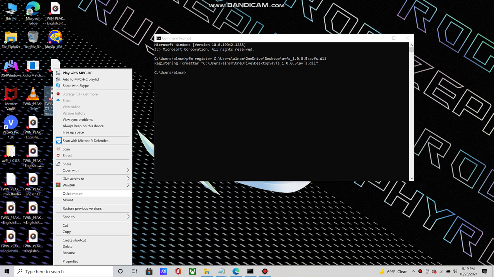The height and width of the screenshot is (277, 494).
Task: Open Properties from context menu
Action: click(x=93, y=261)
